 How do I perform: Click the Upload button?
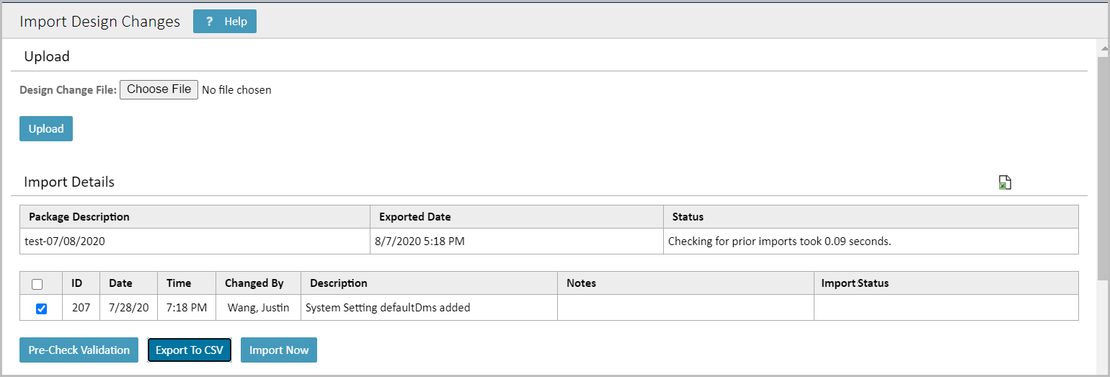pyautogui.click(x=46, y=129)
